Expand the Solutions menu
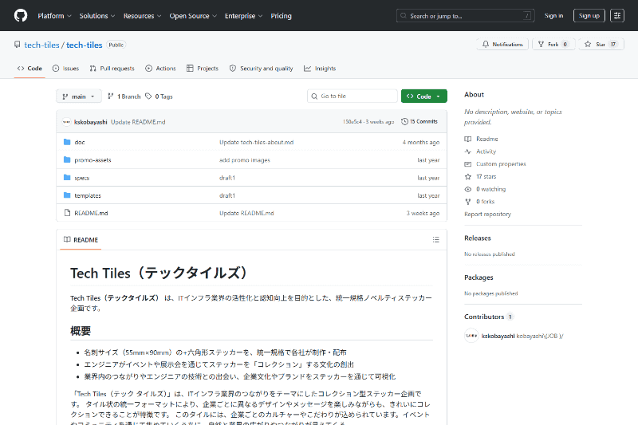This screenshot has width=638, height=425. [97, 16]
